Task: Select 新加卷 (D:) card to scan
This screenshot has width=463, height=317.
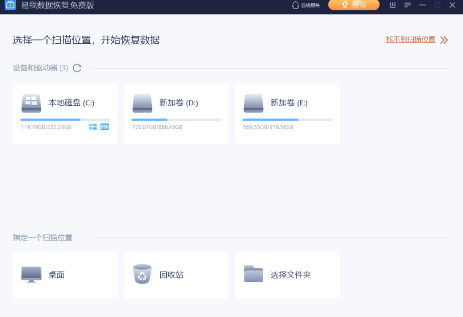Action: coord(176,113)
